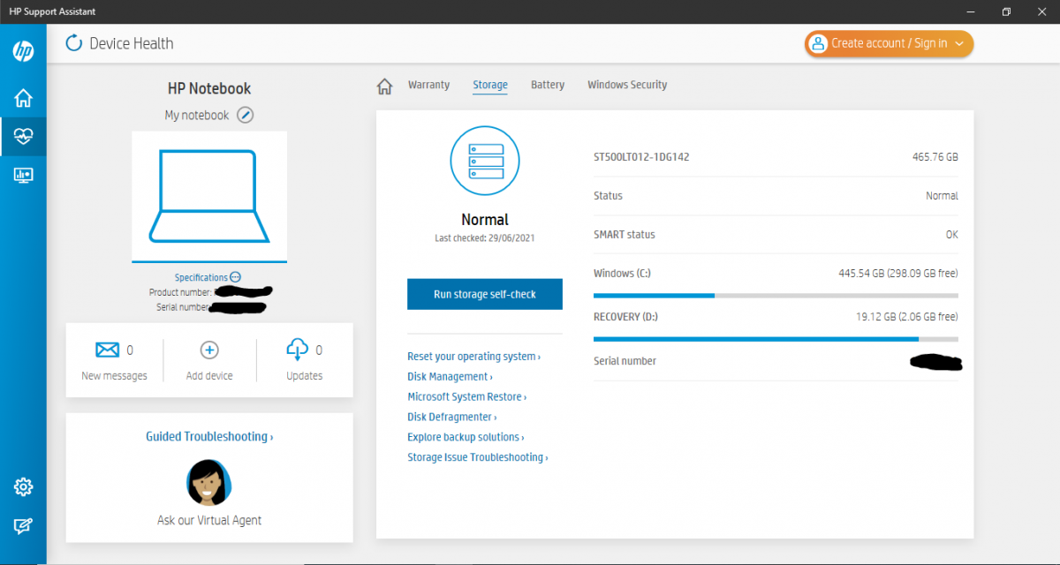Go to the home tab icon
Image resolution: width=1060 pixels, height=565 pixels.
pyautogui.click(x=384, y=86)
